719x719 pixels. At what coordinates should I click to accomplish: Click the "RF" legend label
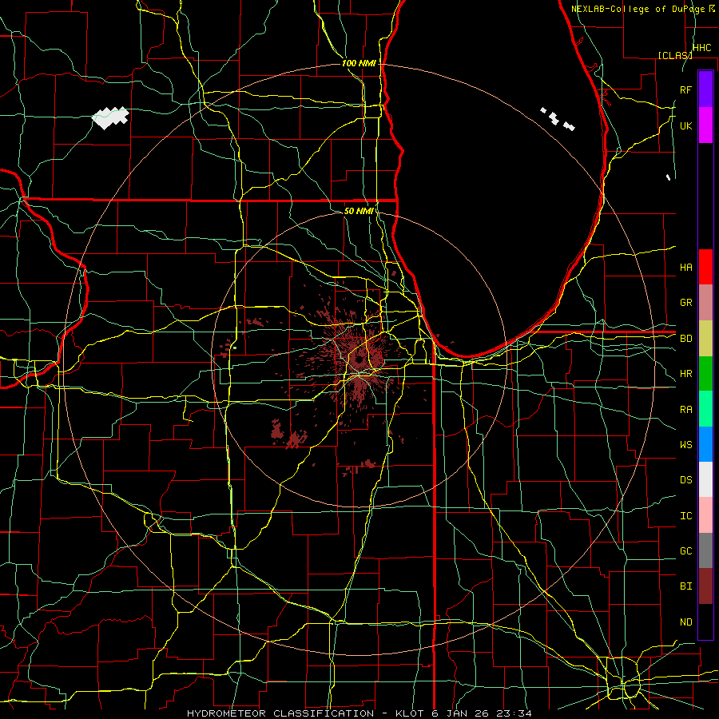[686, 89]
